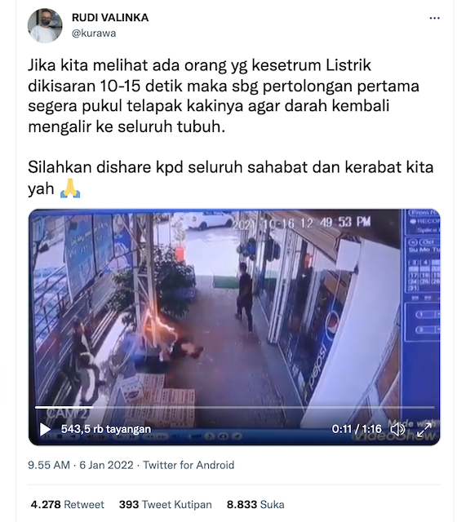This screenshot has height=522, width=466.
Task: View the 4.278 Retweet list
Action: click(67, 504)
